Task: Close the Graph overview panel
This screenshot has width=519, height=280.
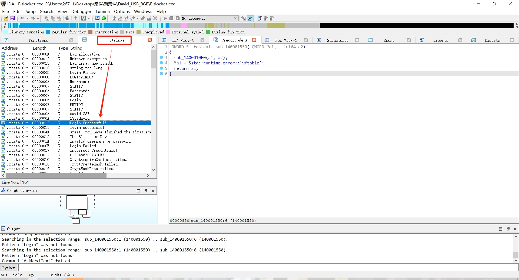Action: tap(153, 191)
